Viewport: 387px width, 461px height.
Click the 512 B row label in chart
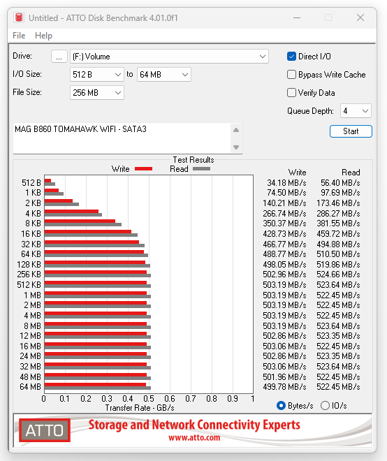tap(31, 183)
